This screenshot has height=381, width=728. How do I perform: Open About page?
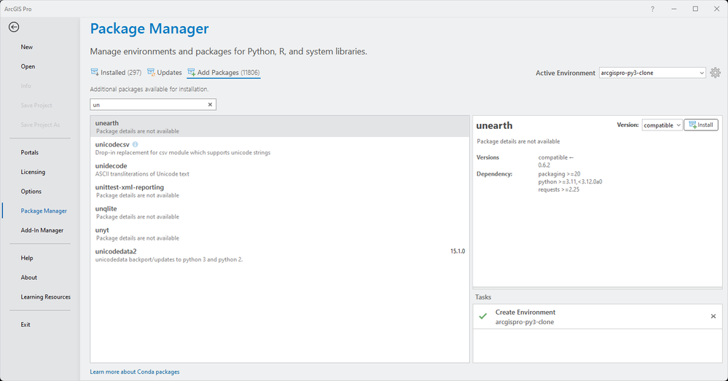[x=29, y=278]
